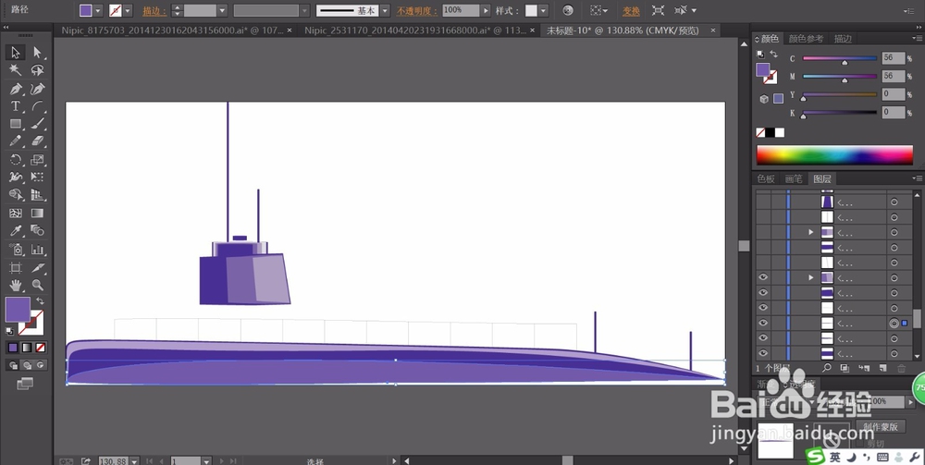The width and height of the screenshot is (925, 465).
Task: Activate the Scale tool
Action: pyautogui.click(x=38, y=160)
